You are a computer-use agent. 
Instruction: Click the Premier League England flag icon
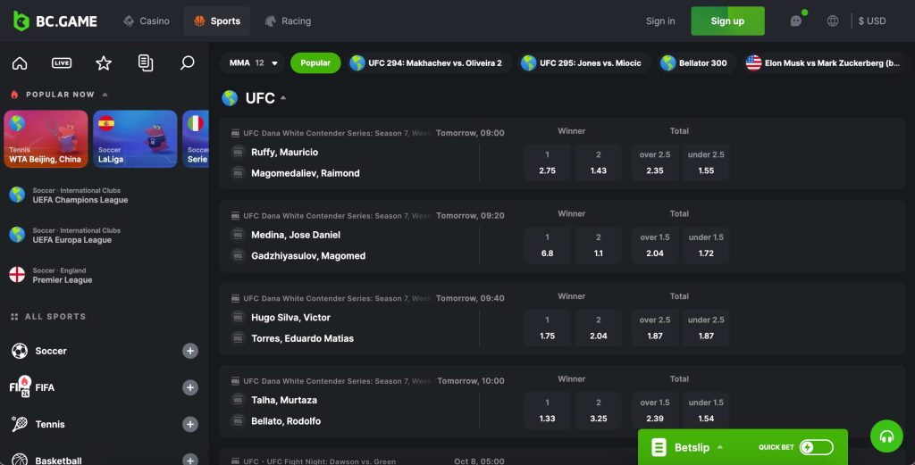click(17, 275)
